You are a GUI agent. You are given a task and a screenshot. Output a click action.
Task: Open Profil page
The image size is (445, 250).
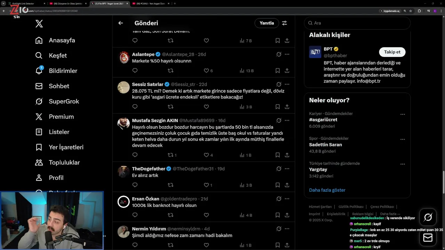(x=49, y=178)
